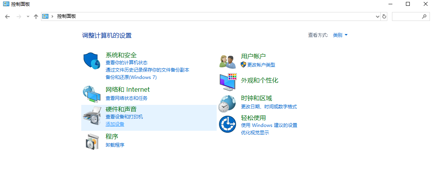Open the Ease of Access icon

227,124
